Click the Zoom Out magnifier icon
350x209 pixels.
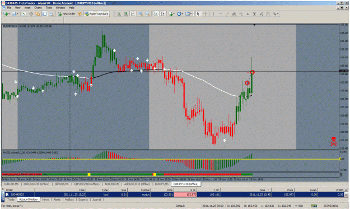pyautogui.click(x=147, y=14)
